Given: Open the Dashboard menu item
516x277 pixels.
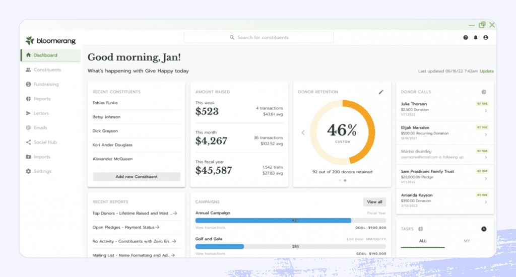Looking at the screenshot, I should pos(51,55).
